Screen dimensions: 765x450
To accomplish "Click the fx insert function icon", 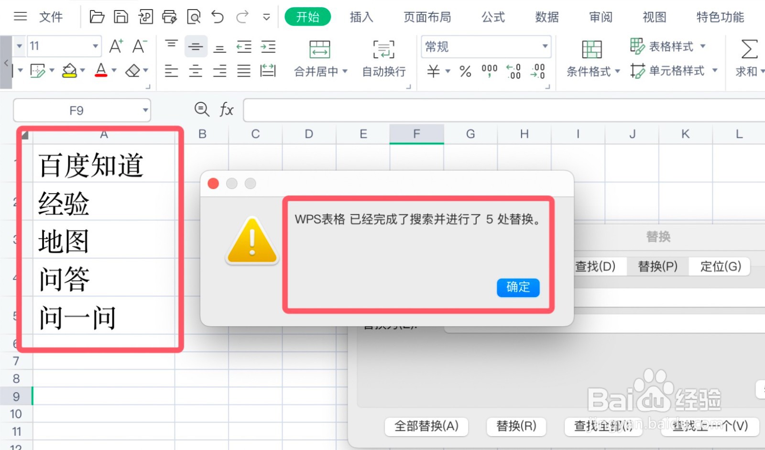I will (227, 110).
